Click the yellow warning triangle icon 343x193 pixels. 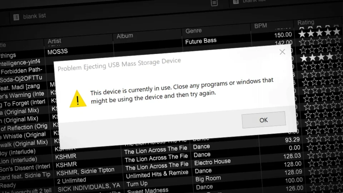tap(78, 99)
